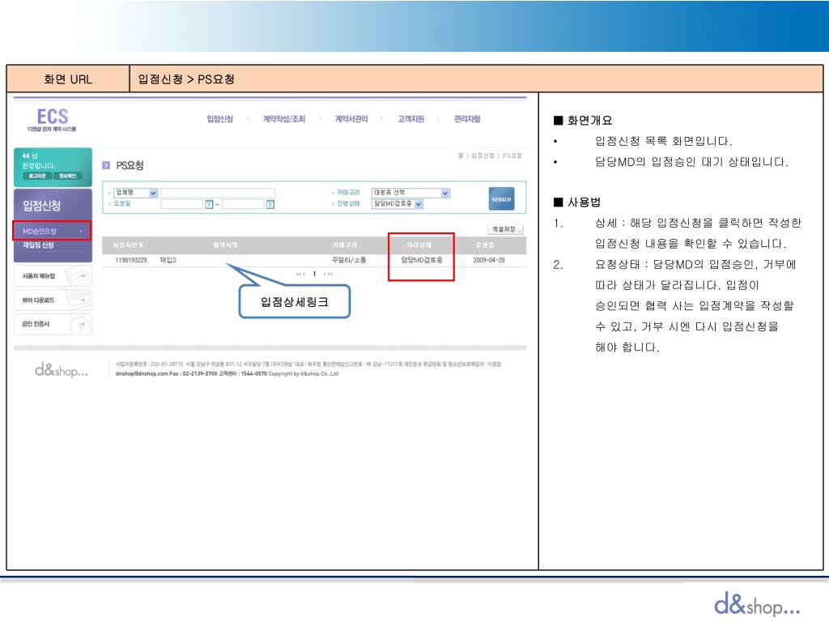Image resolution: width=829 pixels, height=622 pixels.
Task: Click the 사업자번호 column header
Action: coord(128,245)
